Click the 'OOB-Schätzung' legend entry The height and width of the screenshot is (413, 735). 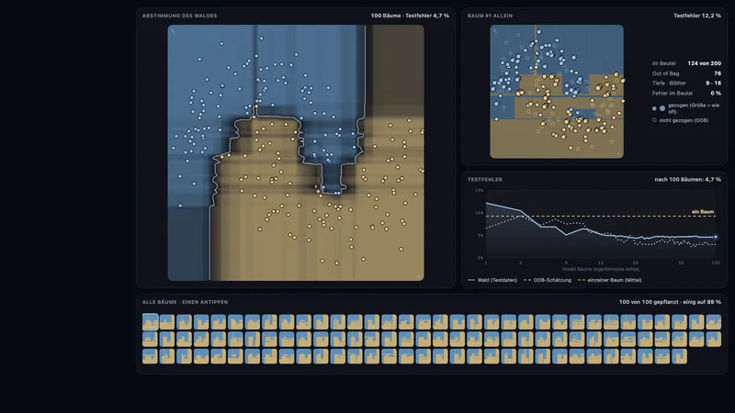click(x=547, y=280)
